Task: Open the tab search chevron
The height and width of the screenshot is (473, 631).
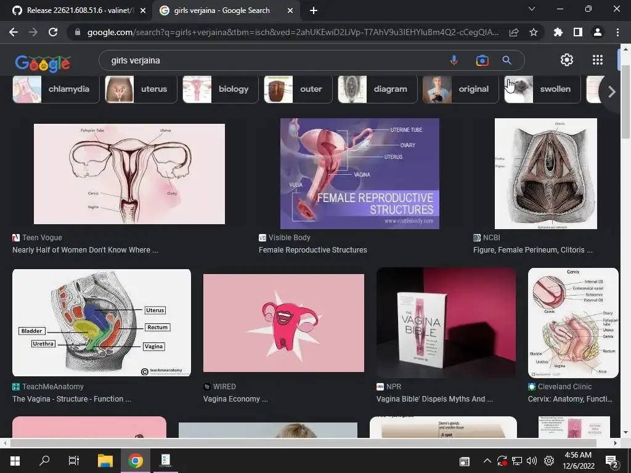Action: tap(532, 9)
